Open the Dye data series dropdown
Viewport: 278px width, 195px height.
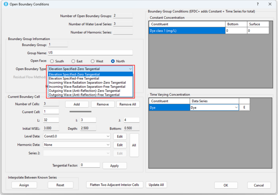point(236,107)
